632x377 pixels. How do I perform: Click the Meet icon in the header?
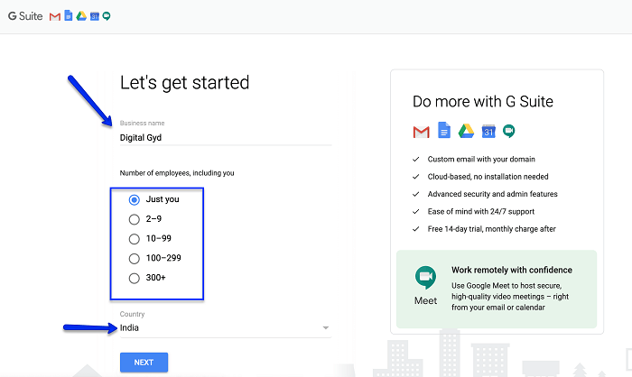pos(107,16)
